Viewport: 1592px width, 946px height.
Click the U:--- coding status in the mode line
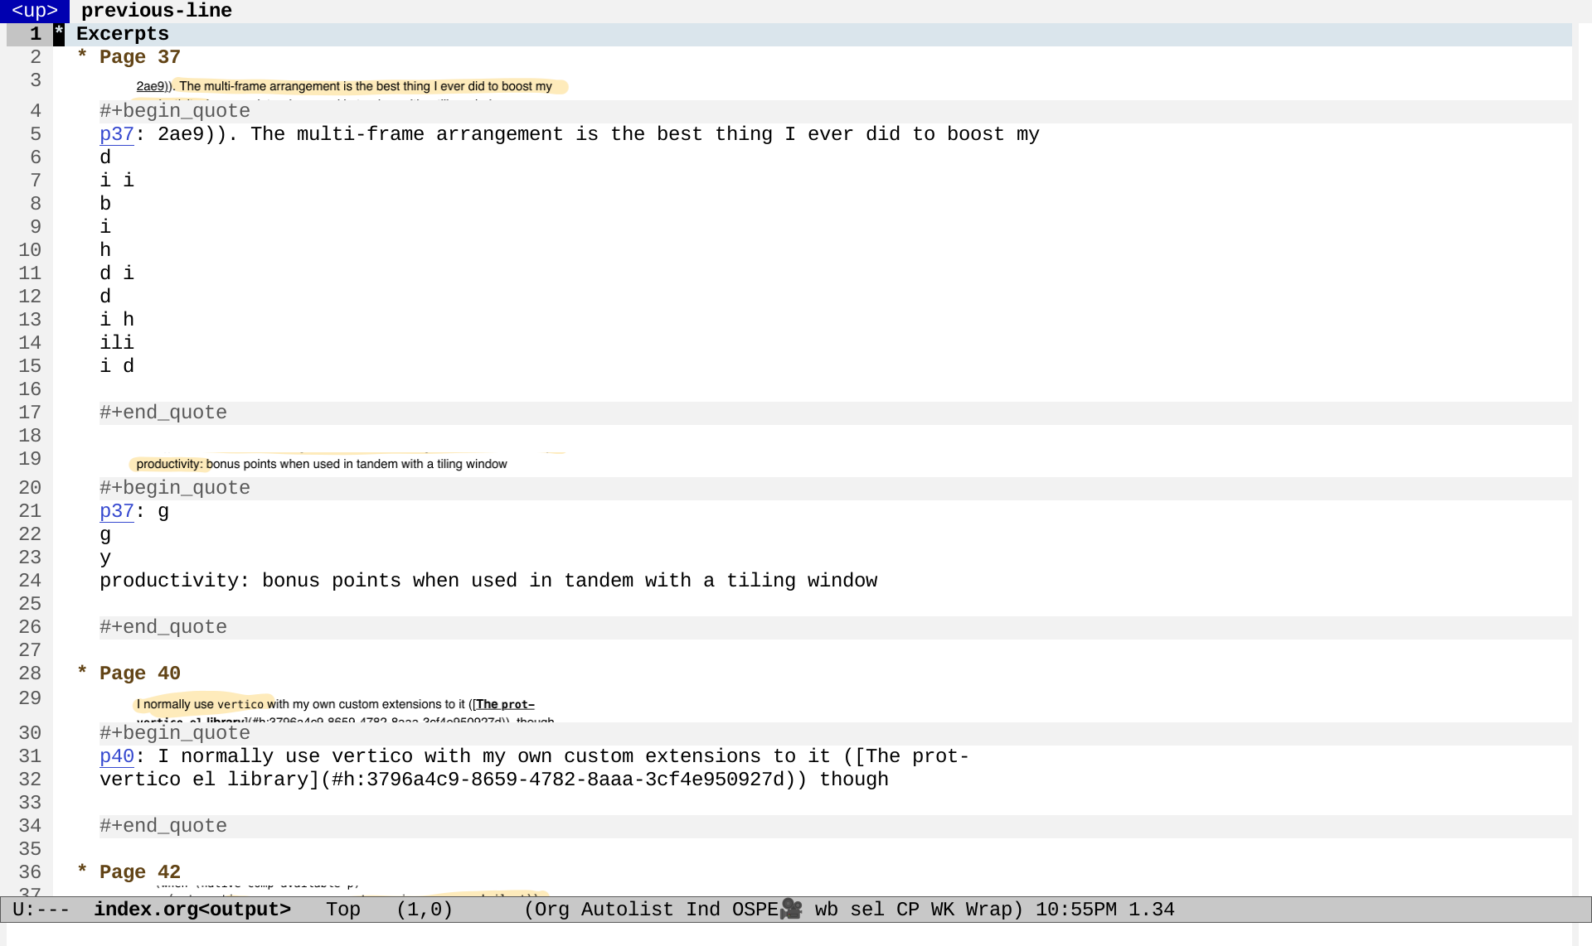(x=41, y=910)
